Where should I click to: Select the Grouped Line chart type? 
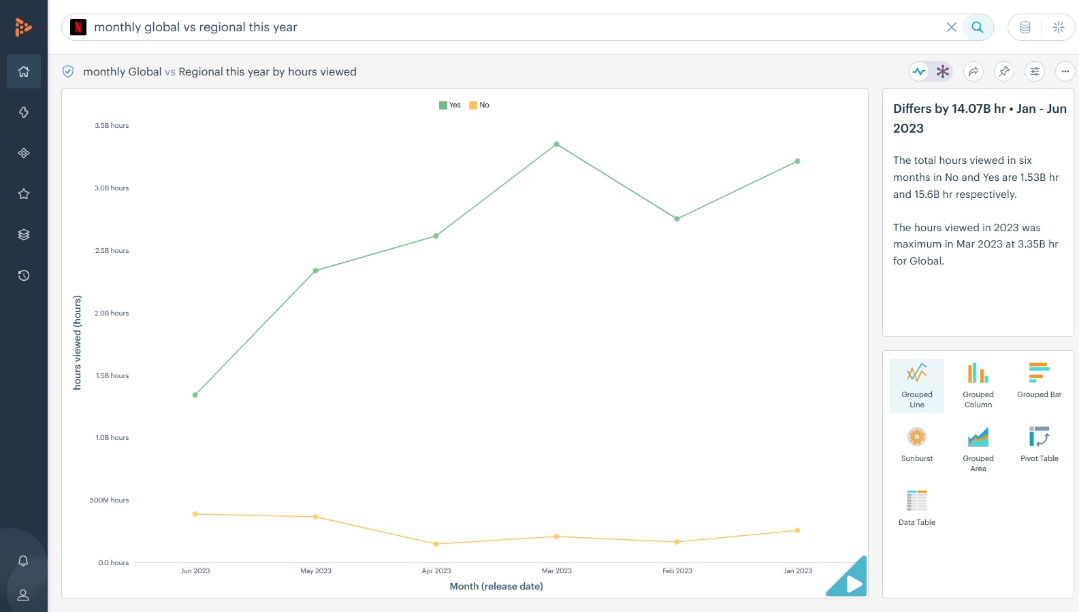[917, 386]
